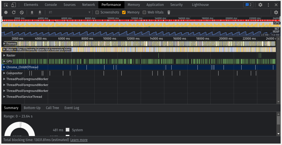Open the Security tab
The height and width of the screenshot is (145, 282).
tap(176, 5)
